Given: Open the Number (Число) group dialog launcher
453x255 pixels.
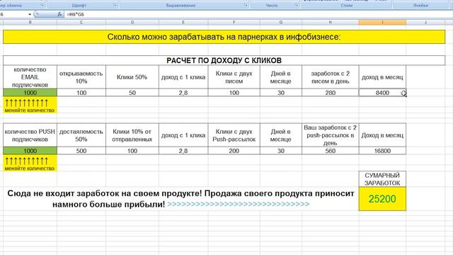Looking at the screenshot, I should (297, 5).
